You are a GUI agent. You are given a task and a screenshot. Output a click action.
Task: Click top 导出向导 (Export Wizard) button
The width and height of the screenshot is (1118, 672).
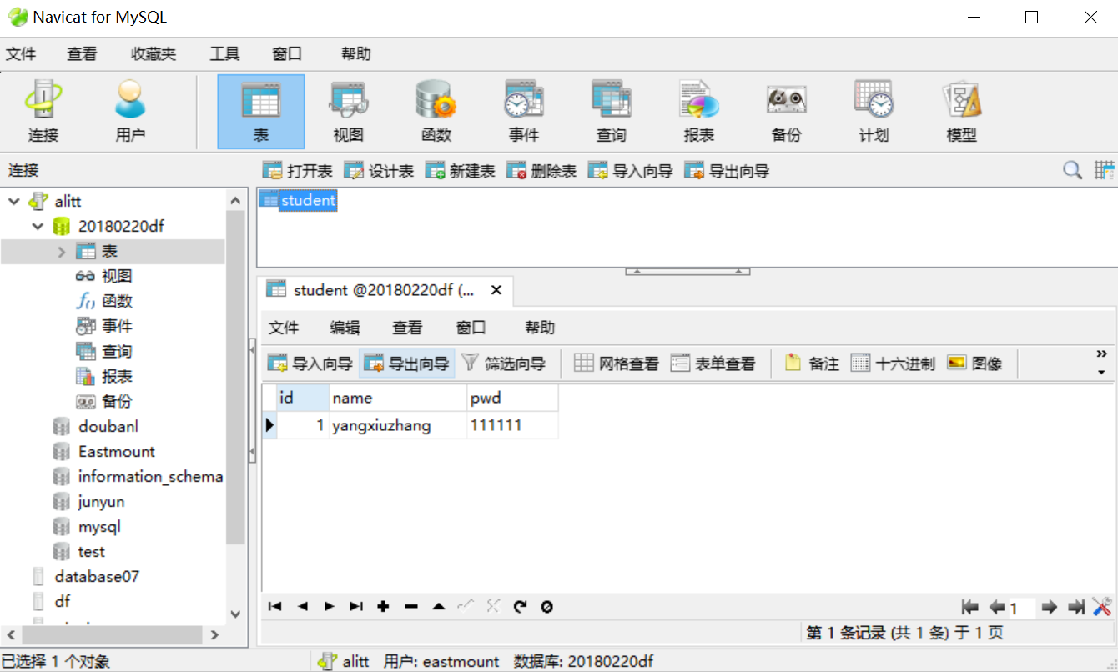tap(727, 171)
